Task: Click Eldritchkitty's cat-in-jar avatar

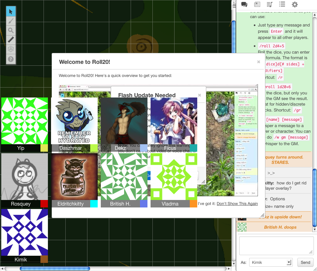Action: [74, 177]
